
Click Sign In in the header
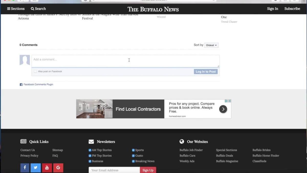(x=272, y=9)
